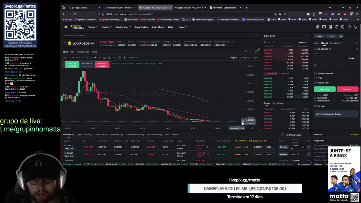This screenshot has width=361, height=203.
Task: Switch chart view to Original
Action: tap(234, 58)
